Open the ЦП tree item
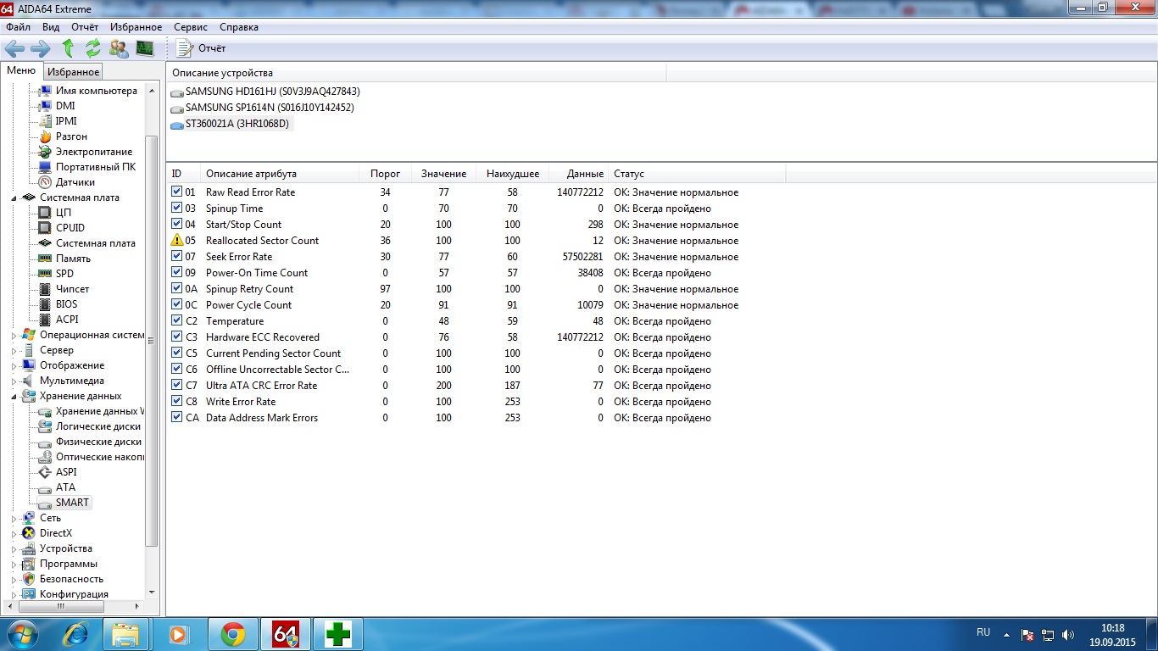The image size is (1158, 651). pos(64,213)
